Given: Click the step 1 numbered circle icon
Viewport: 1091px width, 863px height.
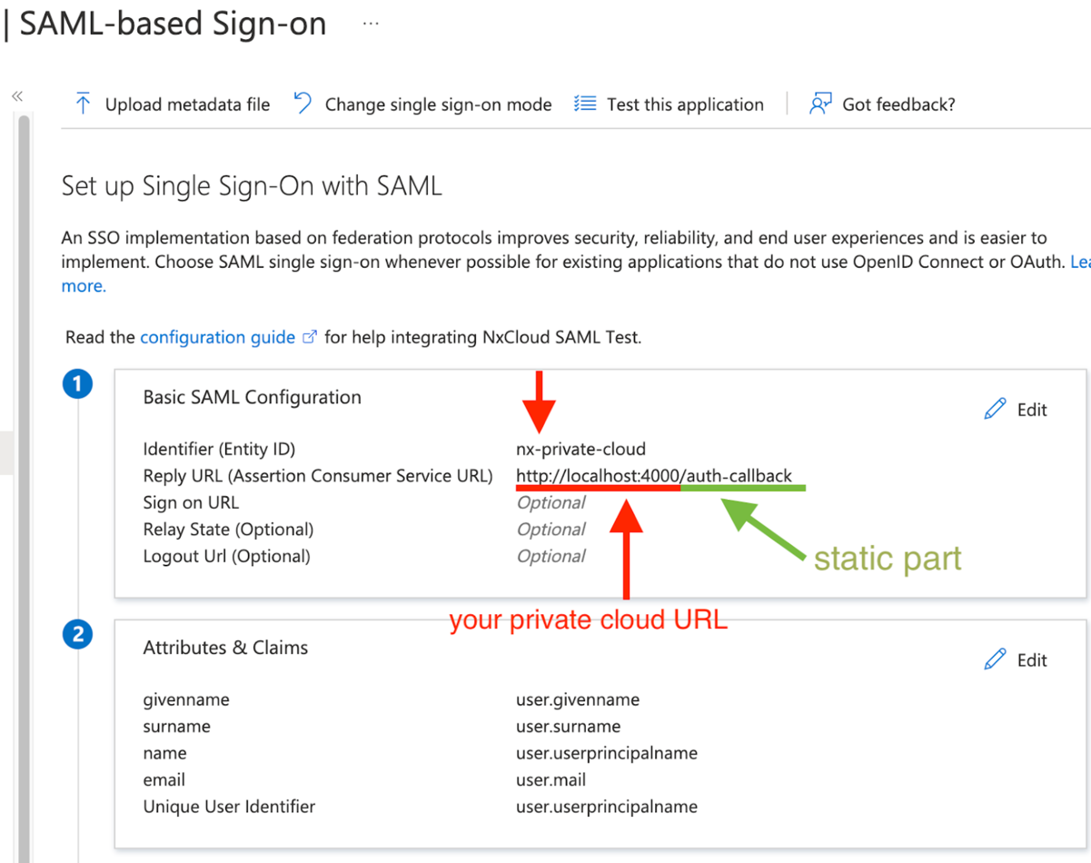Looking at the screenshot, I should click(x=77, y=383).
